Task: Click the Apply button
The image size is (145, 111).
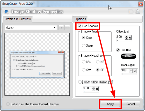Action: pos(110,104)
